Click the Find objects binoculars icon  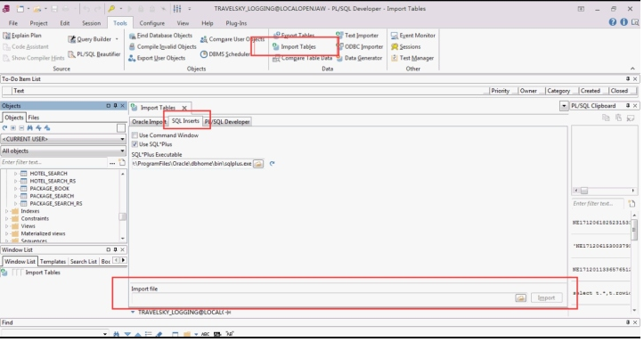30,128
